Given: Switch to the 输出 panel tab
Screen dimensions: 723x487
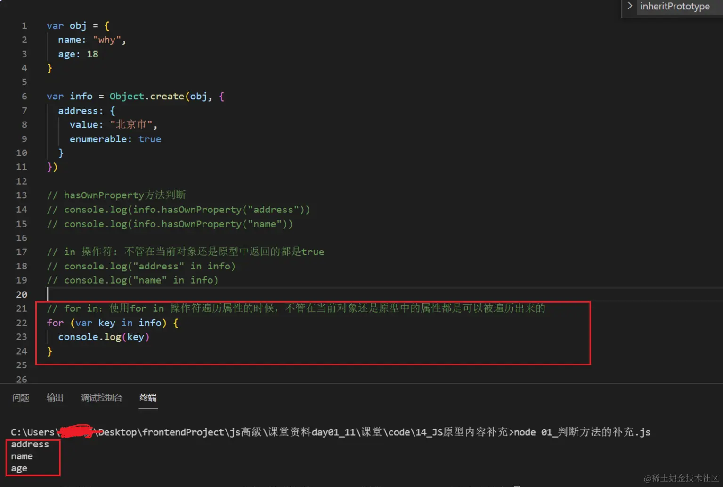Looking at the screenshot, I should [55, 398].
